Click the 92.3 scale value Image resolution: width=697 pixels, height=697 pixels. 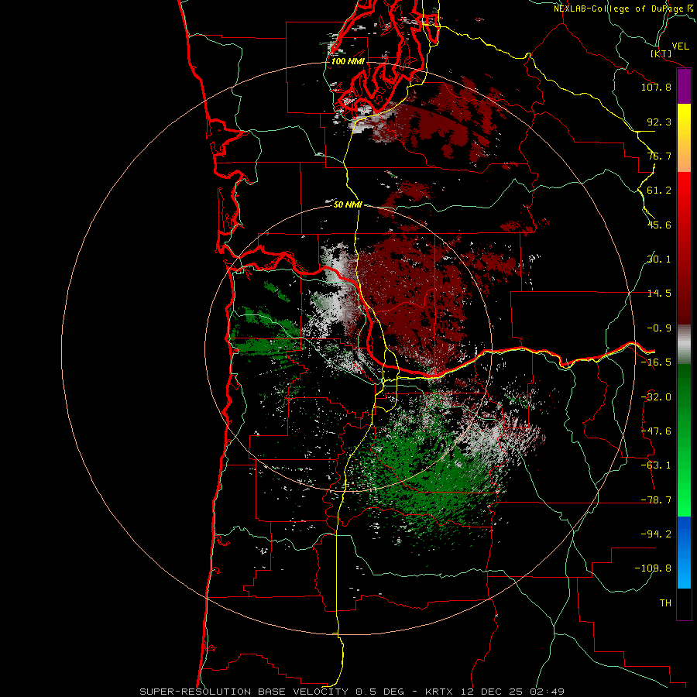click(659, 122)
